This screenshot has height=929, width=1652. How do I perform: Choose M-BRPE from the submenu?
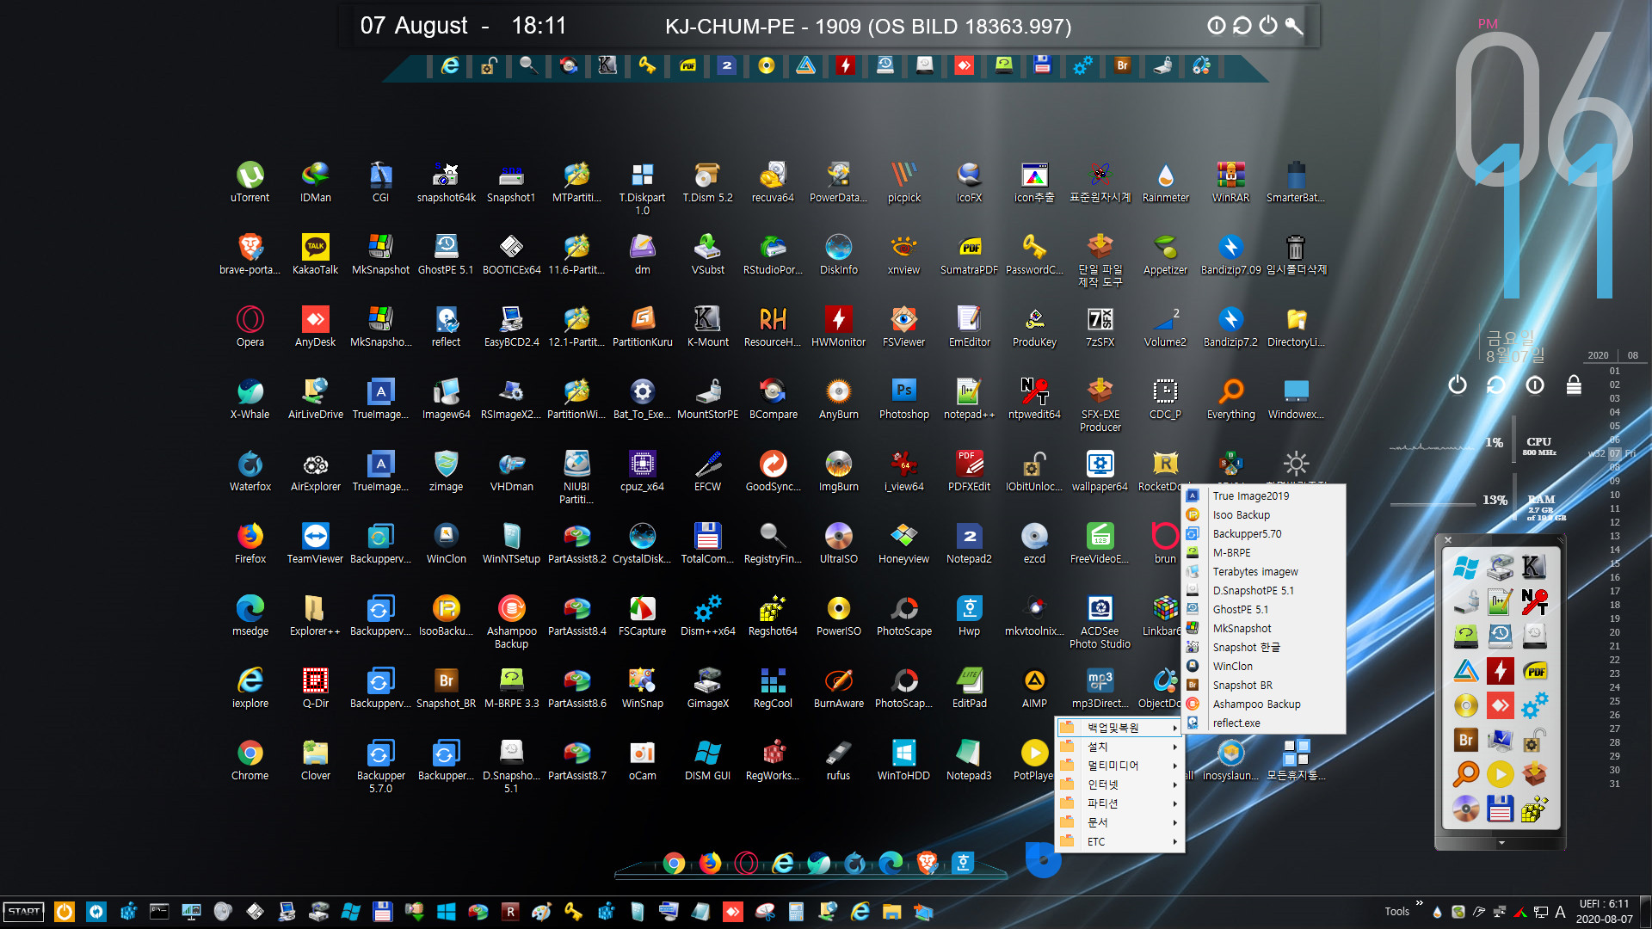click(1264, 553)
